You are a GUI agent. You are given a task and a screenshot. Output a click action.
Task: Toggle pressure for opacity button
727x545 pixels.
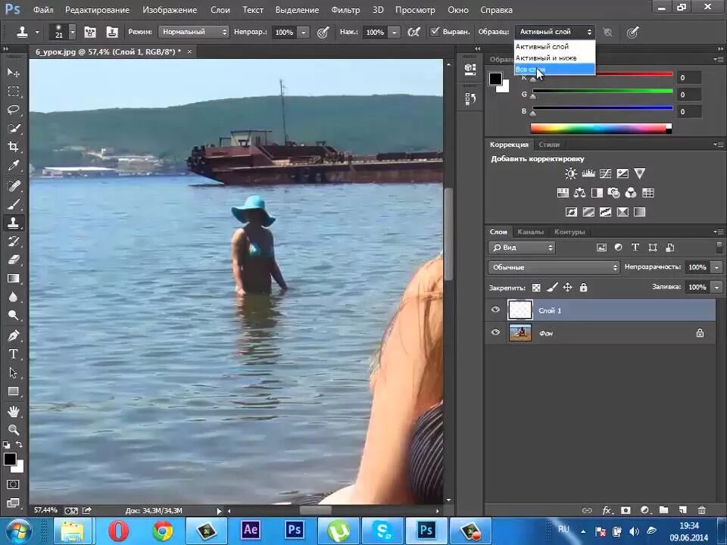click(323, 32)
